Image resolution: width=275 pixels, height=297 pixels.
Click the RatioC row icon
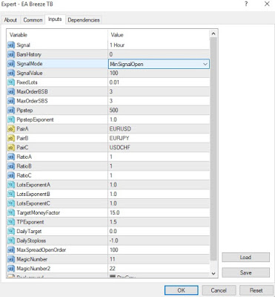pyautogui.click(x=11, y=175)
